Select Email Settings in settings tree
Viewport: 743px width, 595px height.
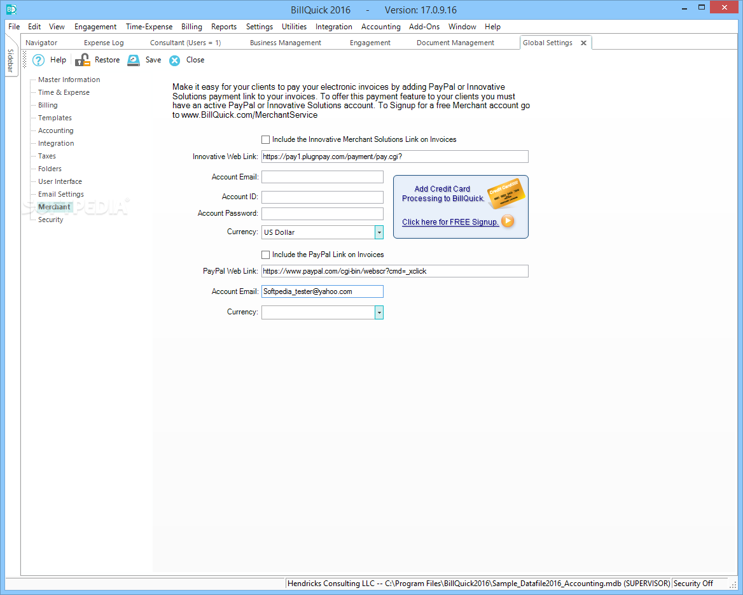(x=61, y=194)
